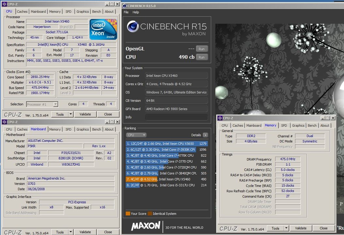344x235 pixels.
Task: Switch to SPD tab in Memory CPU-Z window
Action: tap(284, 125)
